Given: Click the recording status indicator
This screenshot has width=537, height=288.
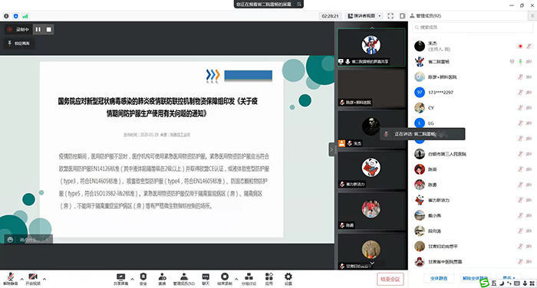Looking at the screenshot, I should (18, 29).
